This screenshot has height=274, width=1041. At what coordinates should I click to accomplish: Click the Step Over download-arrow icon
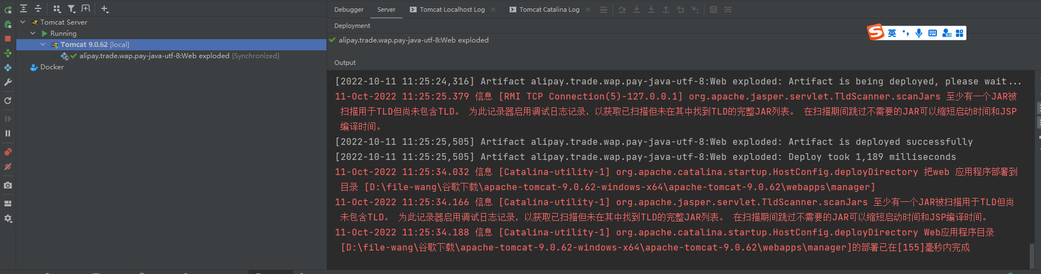pyautogui.click(x=637, y=10)
